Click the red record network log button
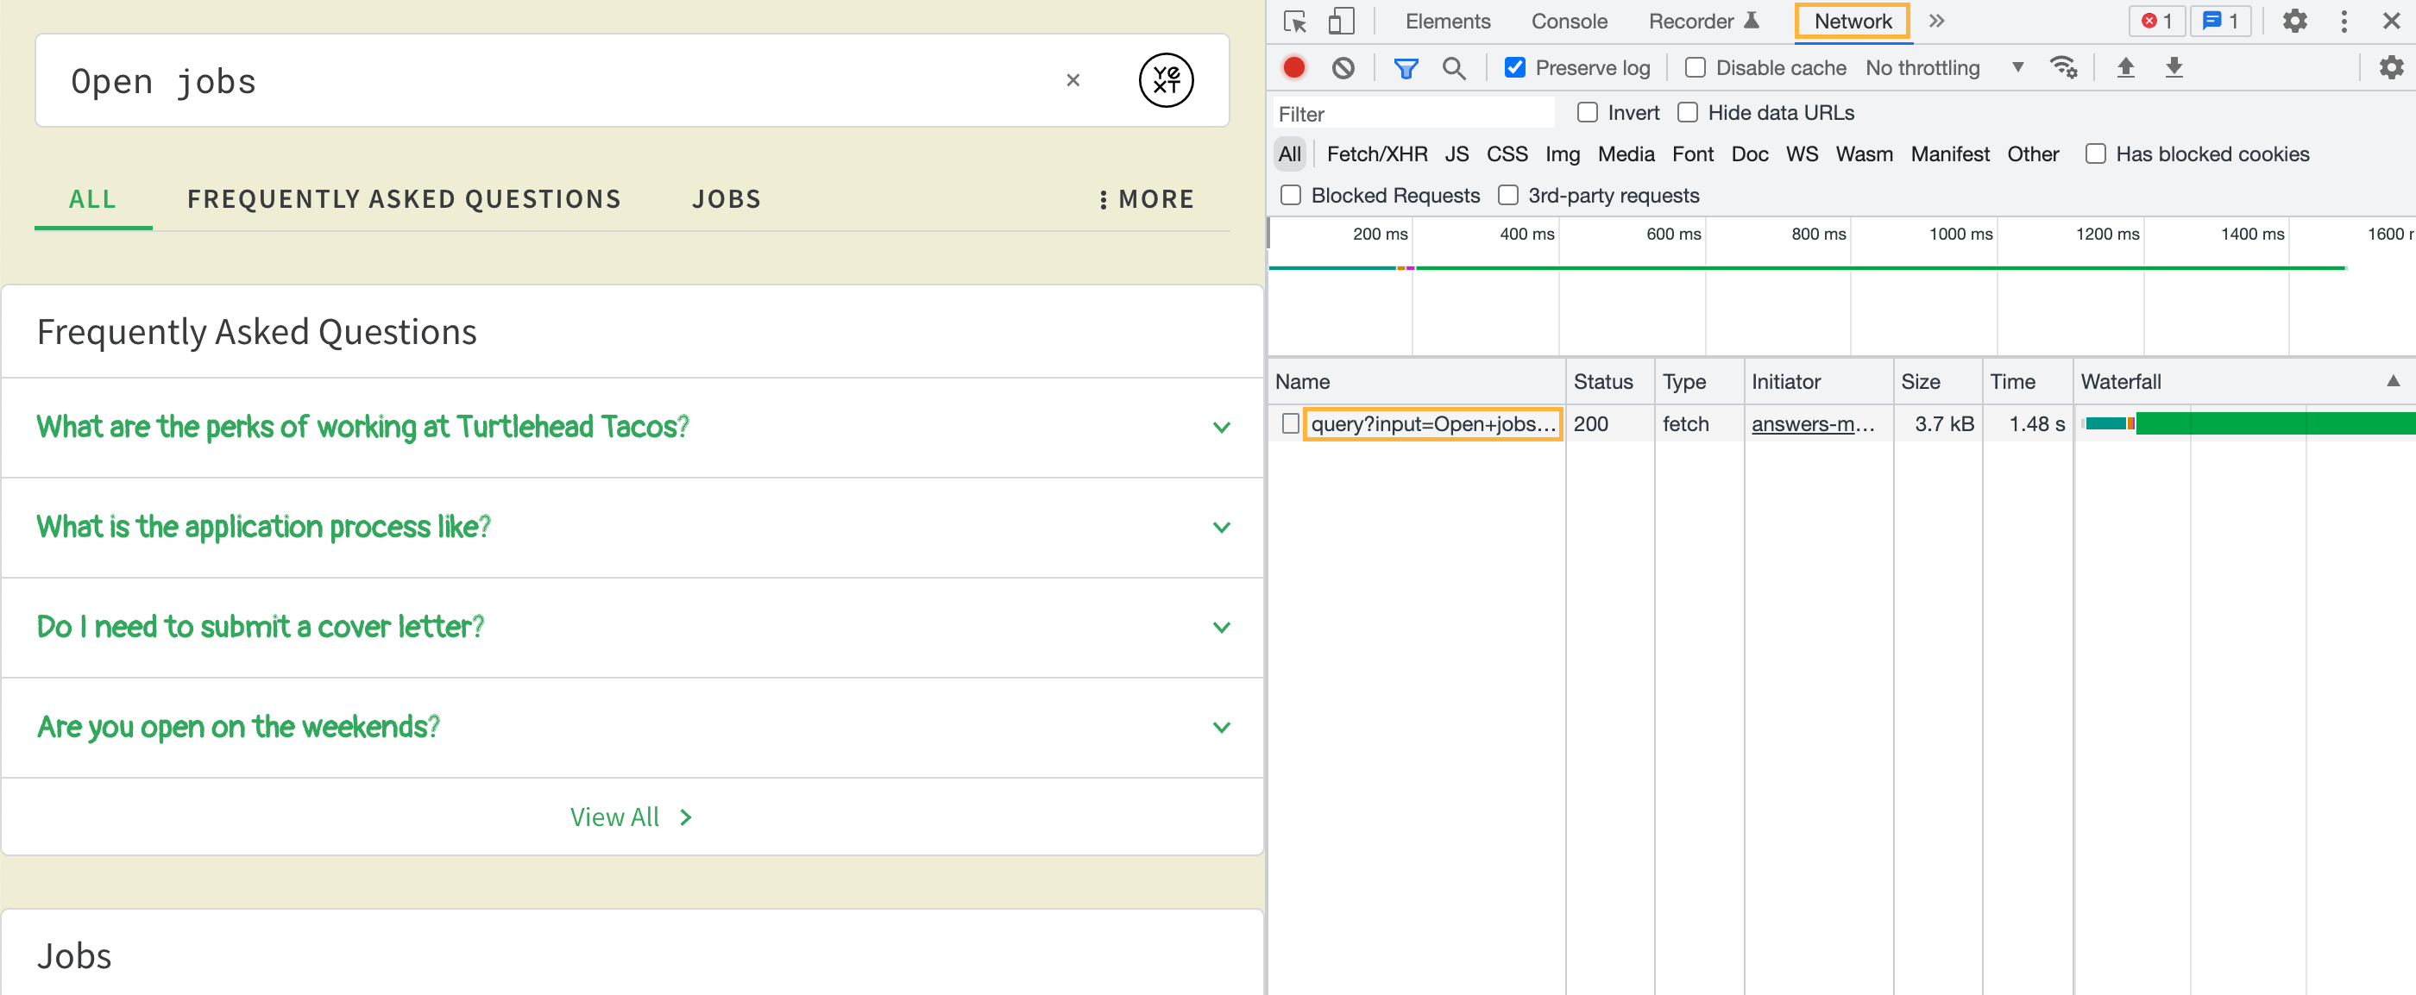The image size is (2416, 995). click(1293, 67)
